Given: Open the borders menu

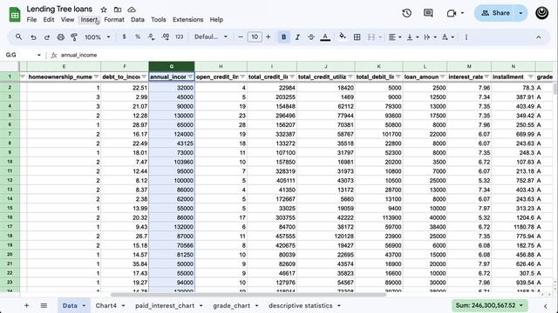Looking at the screenshot, I should [x=357, y=37].
